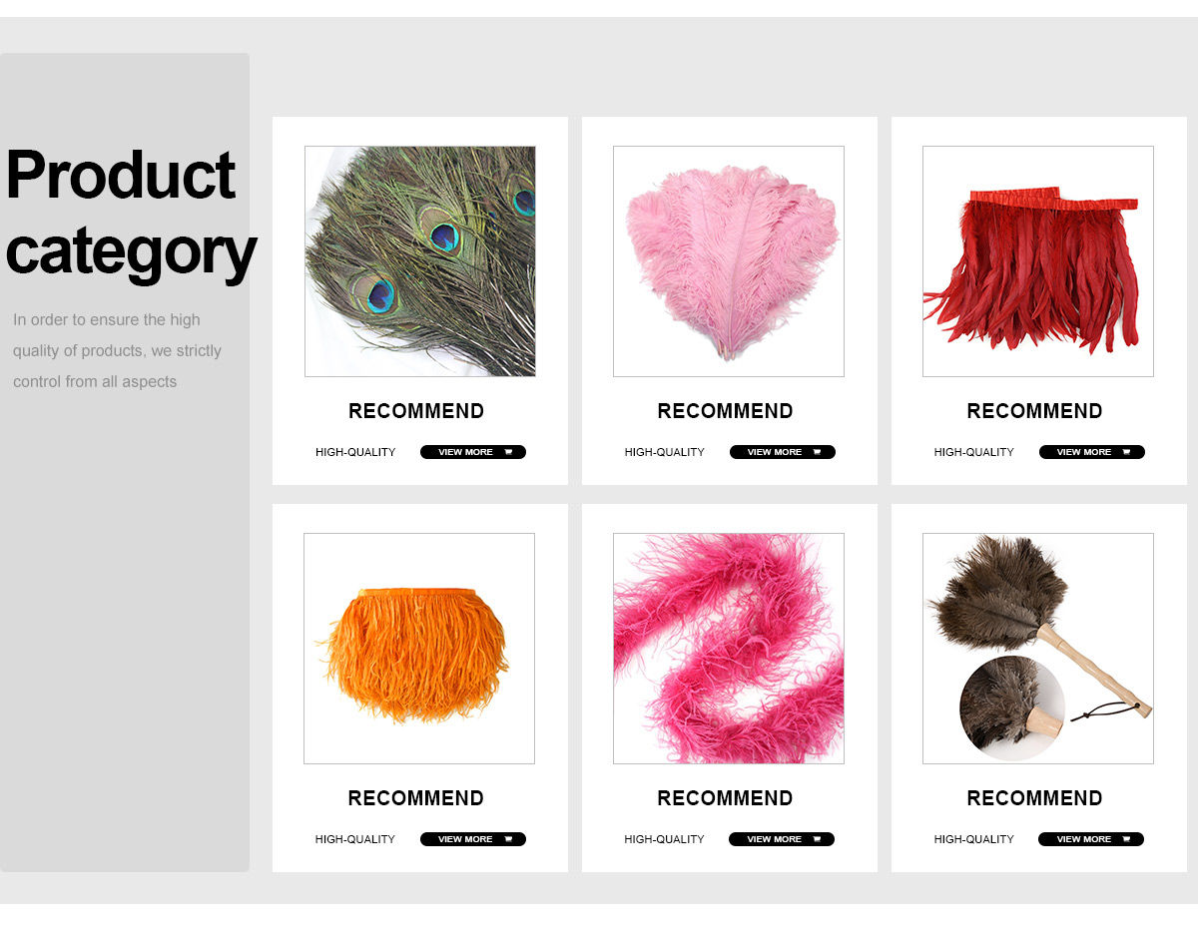Viewport: 1198px width, 938px height.
Task: Click cart icon under feather duster
Action: pyautogui.click(x=1126, y=839)
